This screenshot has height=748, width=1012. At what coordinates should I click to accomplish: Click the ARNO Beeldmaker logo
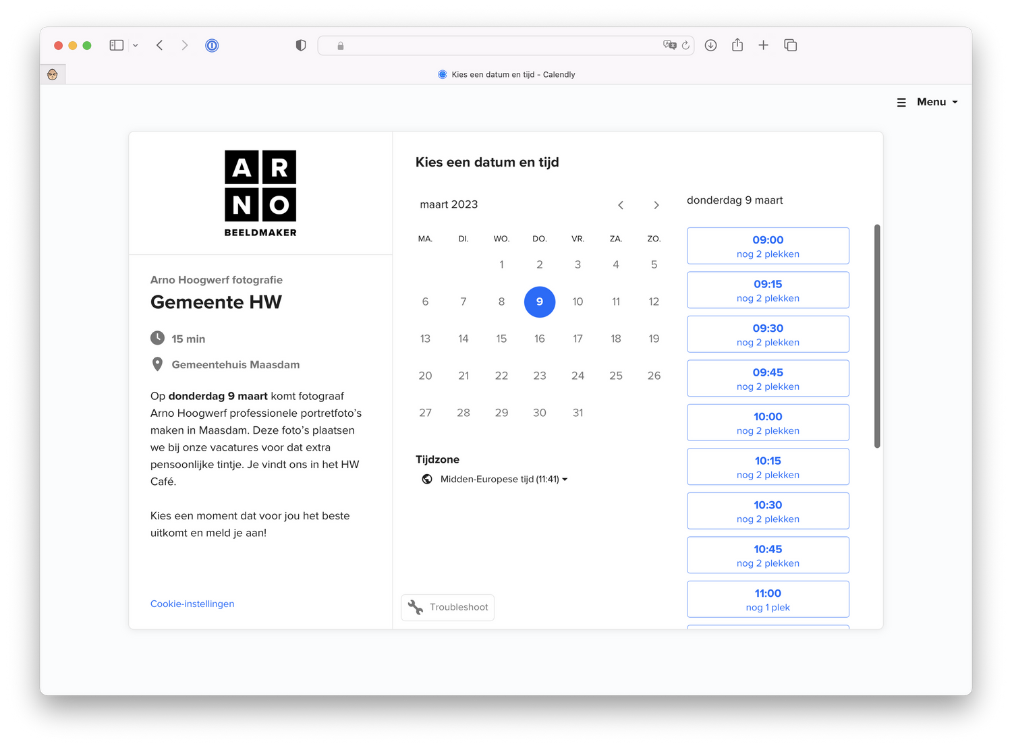click(x=260, y=193)
